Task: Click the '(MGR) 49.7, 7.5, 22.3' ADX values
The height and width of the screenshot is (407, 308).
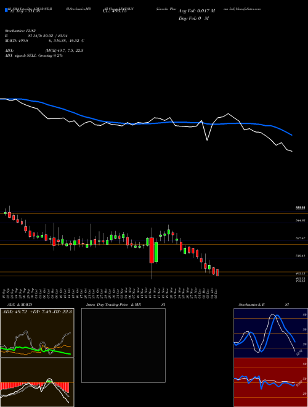Action: pos(64,51)
